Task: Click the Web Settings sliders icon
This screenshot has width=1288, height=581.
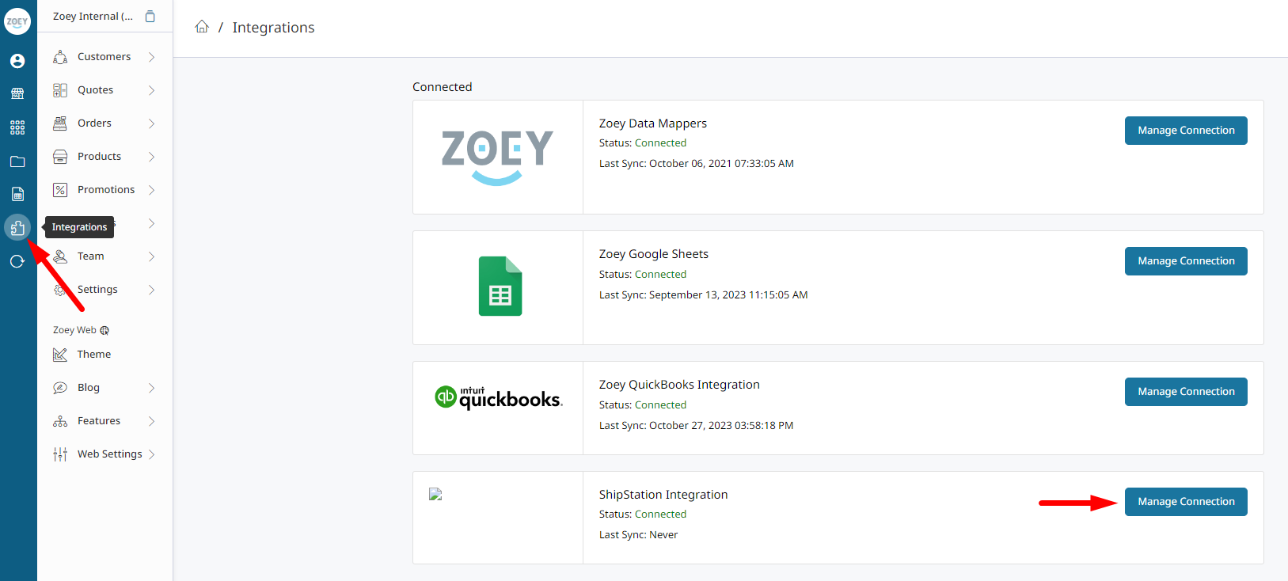Action: [x=60, y=454]
